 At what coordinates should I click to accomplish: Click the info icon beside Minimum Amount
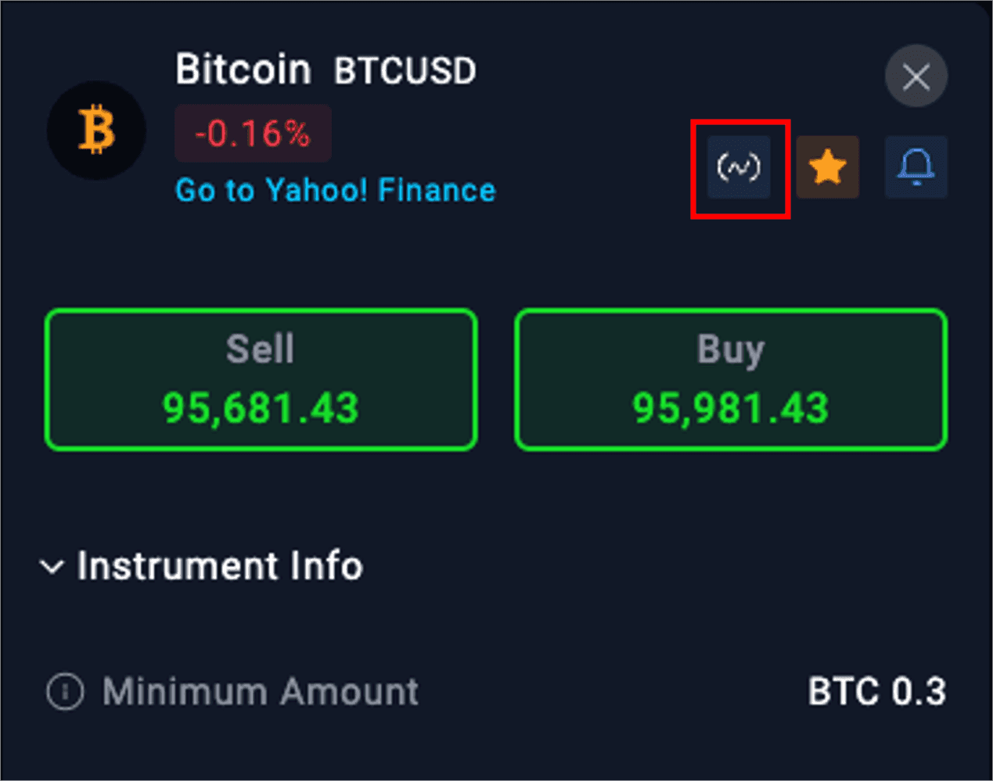[x=65, y=692]
